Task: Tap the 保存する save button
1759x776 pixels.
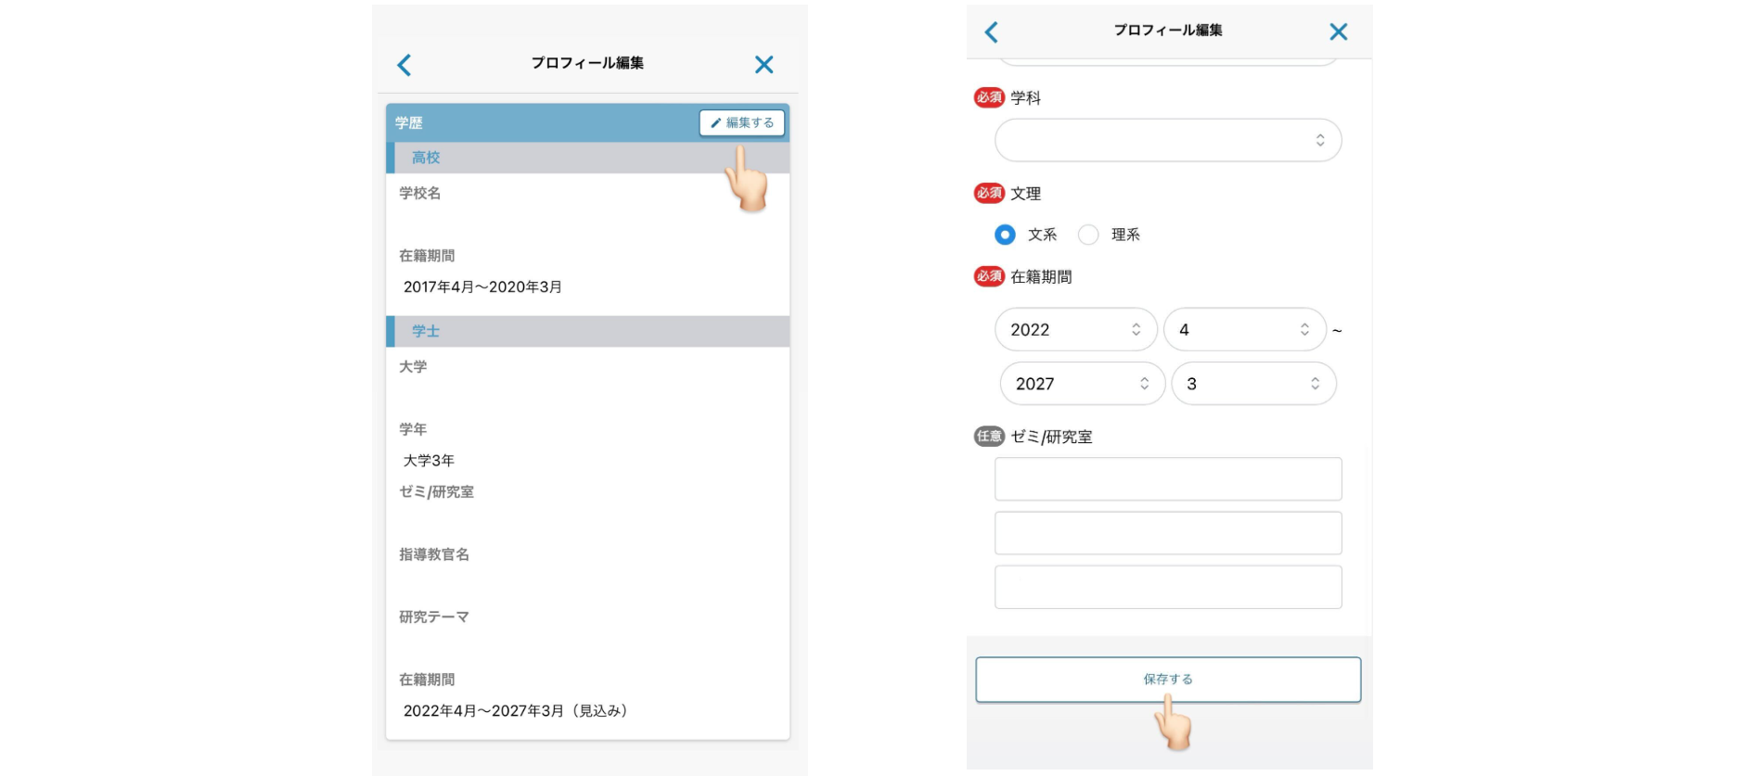Action: click(x=1168, y=680)
